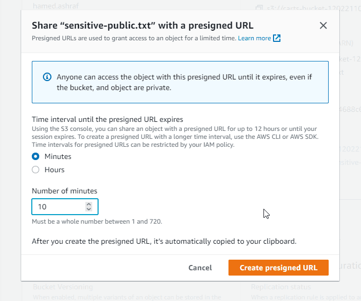Screen dimensions: 361x301
Task: Decrease minutes using the down stepper arrow
Action: click(x=89, y=209)
